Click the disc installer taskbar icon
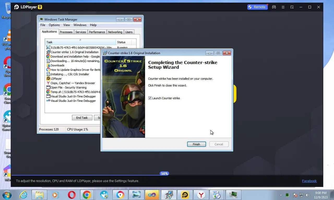Viewport: 334px width, 200px height. 217,195
